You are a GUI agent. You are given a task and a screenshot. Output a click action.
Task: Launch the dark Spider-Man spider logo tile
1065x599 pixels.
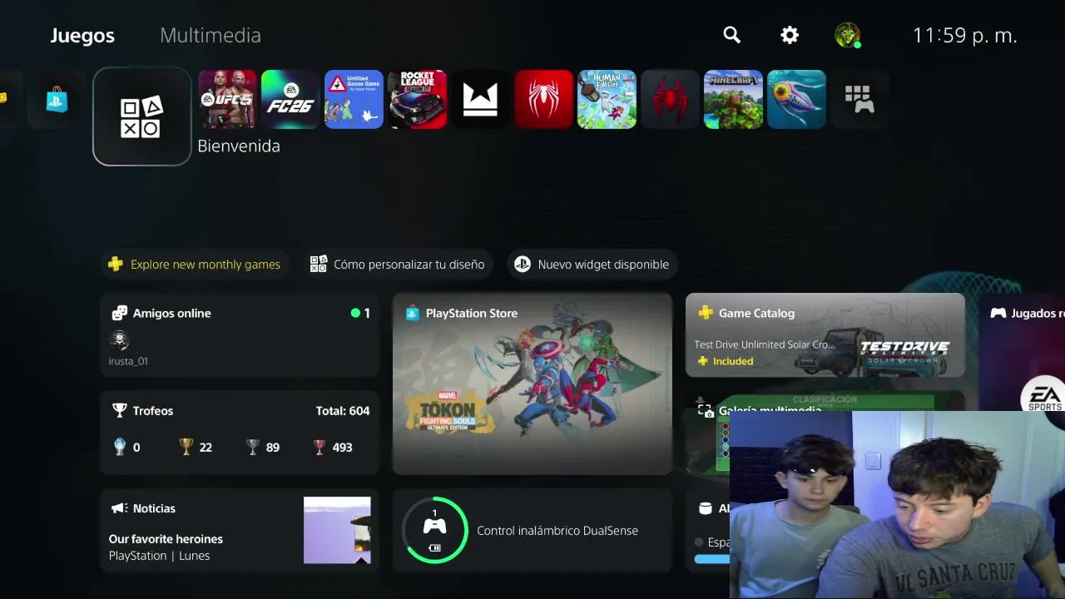click(670, 100)
